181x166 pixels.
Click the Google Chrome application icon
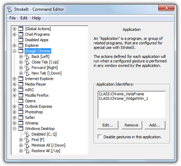tap(21, 51)
